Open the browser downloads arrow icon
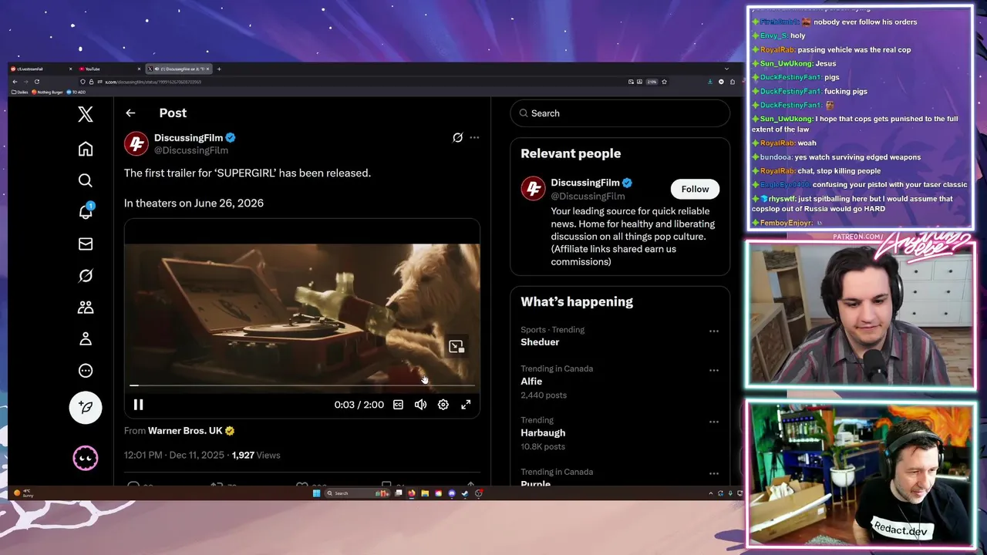Image resolution: width=987 pixels, height=555 pixels. (x=709, y=82)
